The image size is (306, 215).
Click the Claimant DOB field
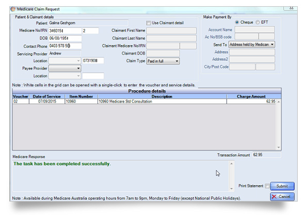(x=163, y=54)
